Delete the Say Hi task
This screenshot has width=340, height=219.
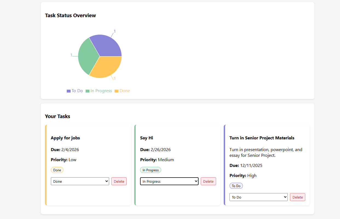(x=208, y=181)
